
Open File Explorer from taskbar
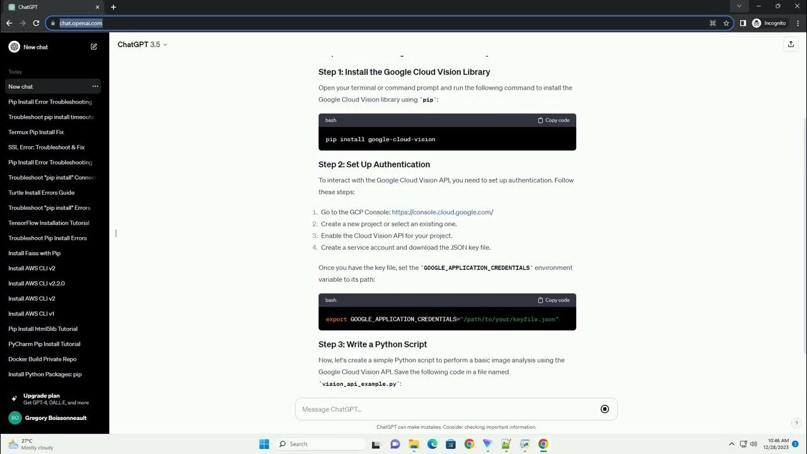414,444
